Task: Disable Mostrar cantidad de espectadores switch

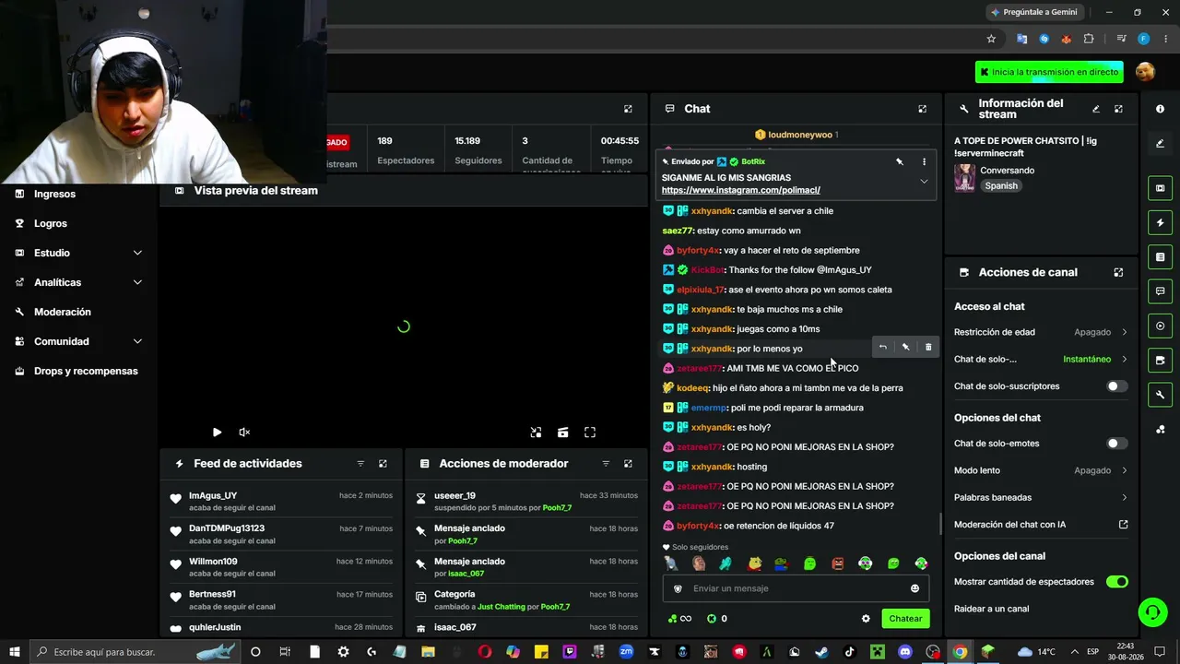Action: pos(1116,582)
